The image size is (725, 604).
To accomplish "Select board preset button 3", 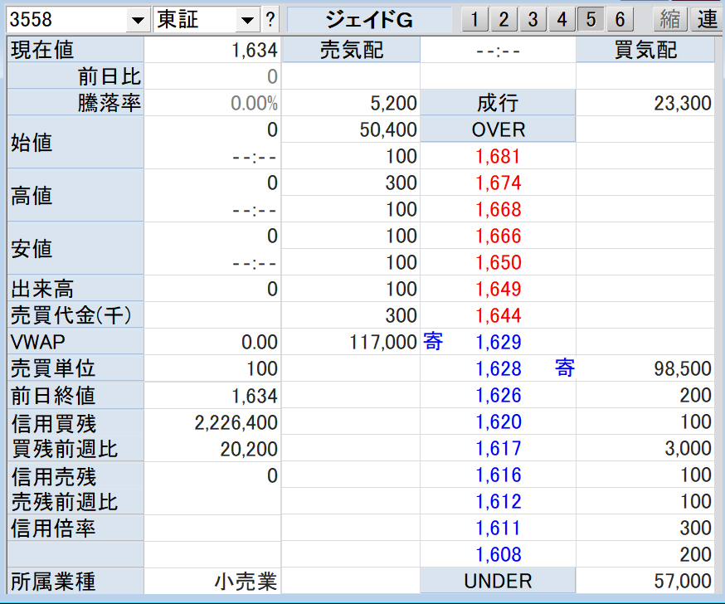I will (x=533, y=19).
